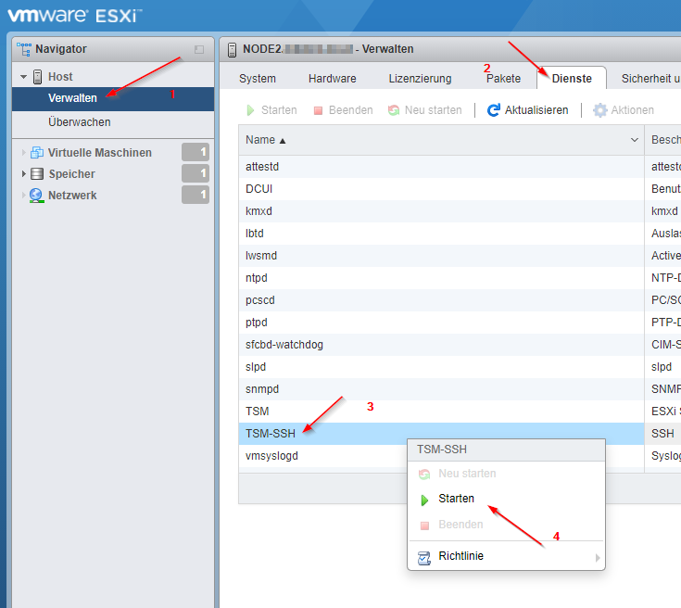Viewport: 681px width, 608px height.
Task: Expand the Virtuelle Maschinen tree node
Action: [x=23, y=153]
